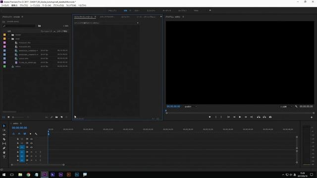Toggle lock on the V3 track
Image resolution: width=317 pixels, height=178 pixels.
pos(18,139)
